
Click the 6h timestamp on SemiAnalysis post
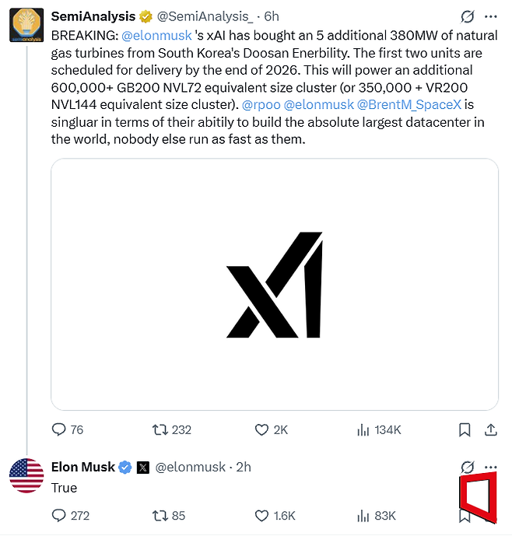pyautogui.click(x=271, y=16)
